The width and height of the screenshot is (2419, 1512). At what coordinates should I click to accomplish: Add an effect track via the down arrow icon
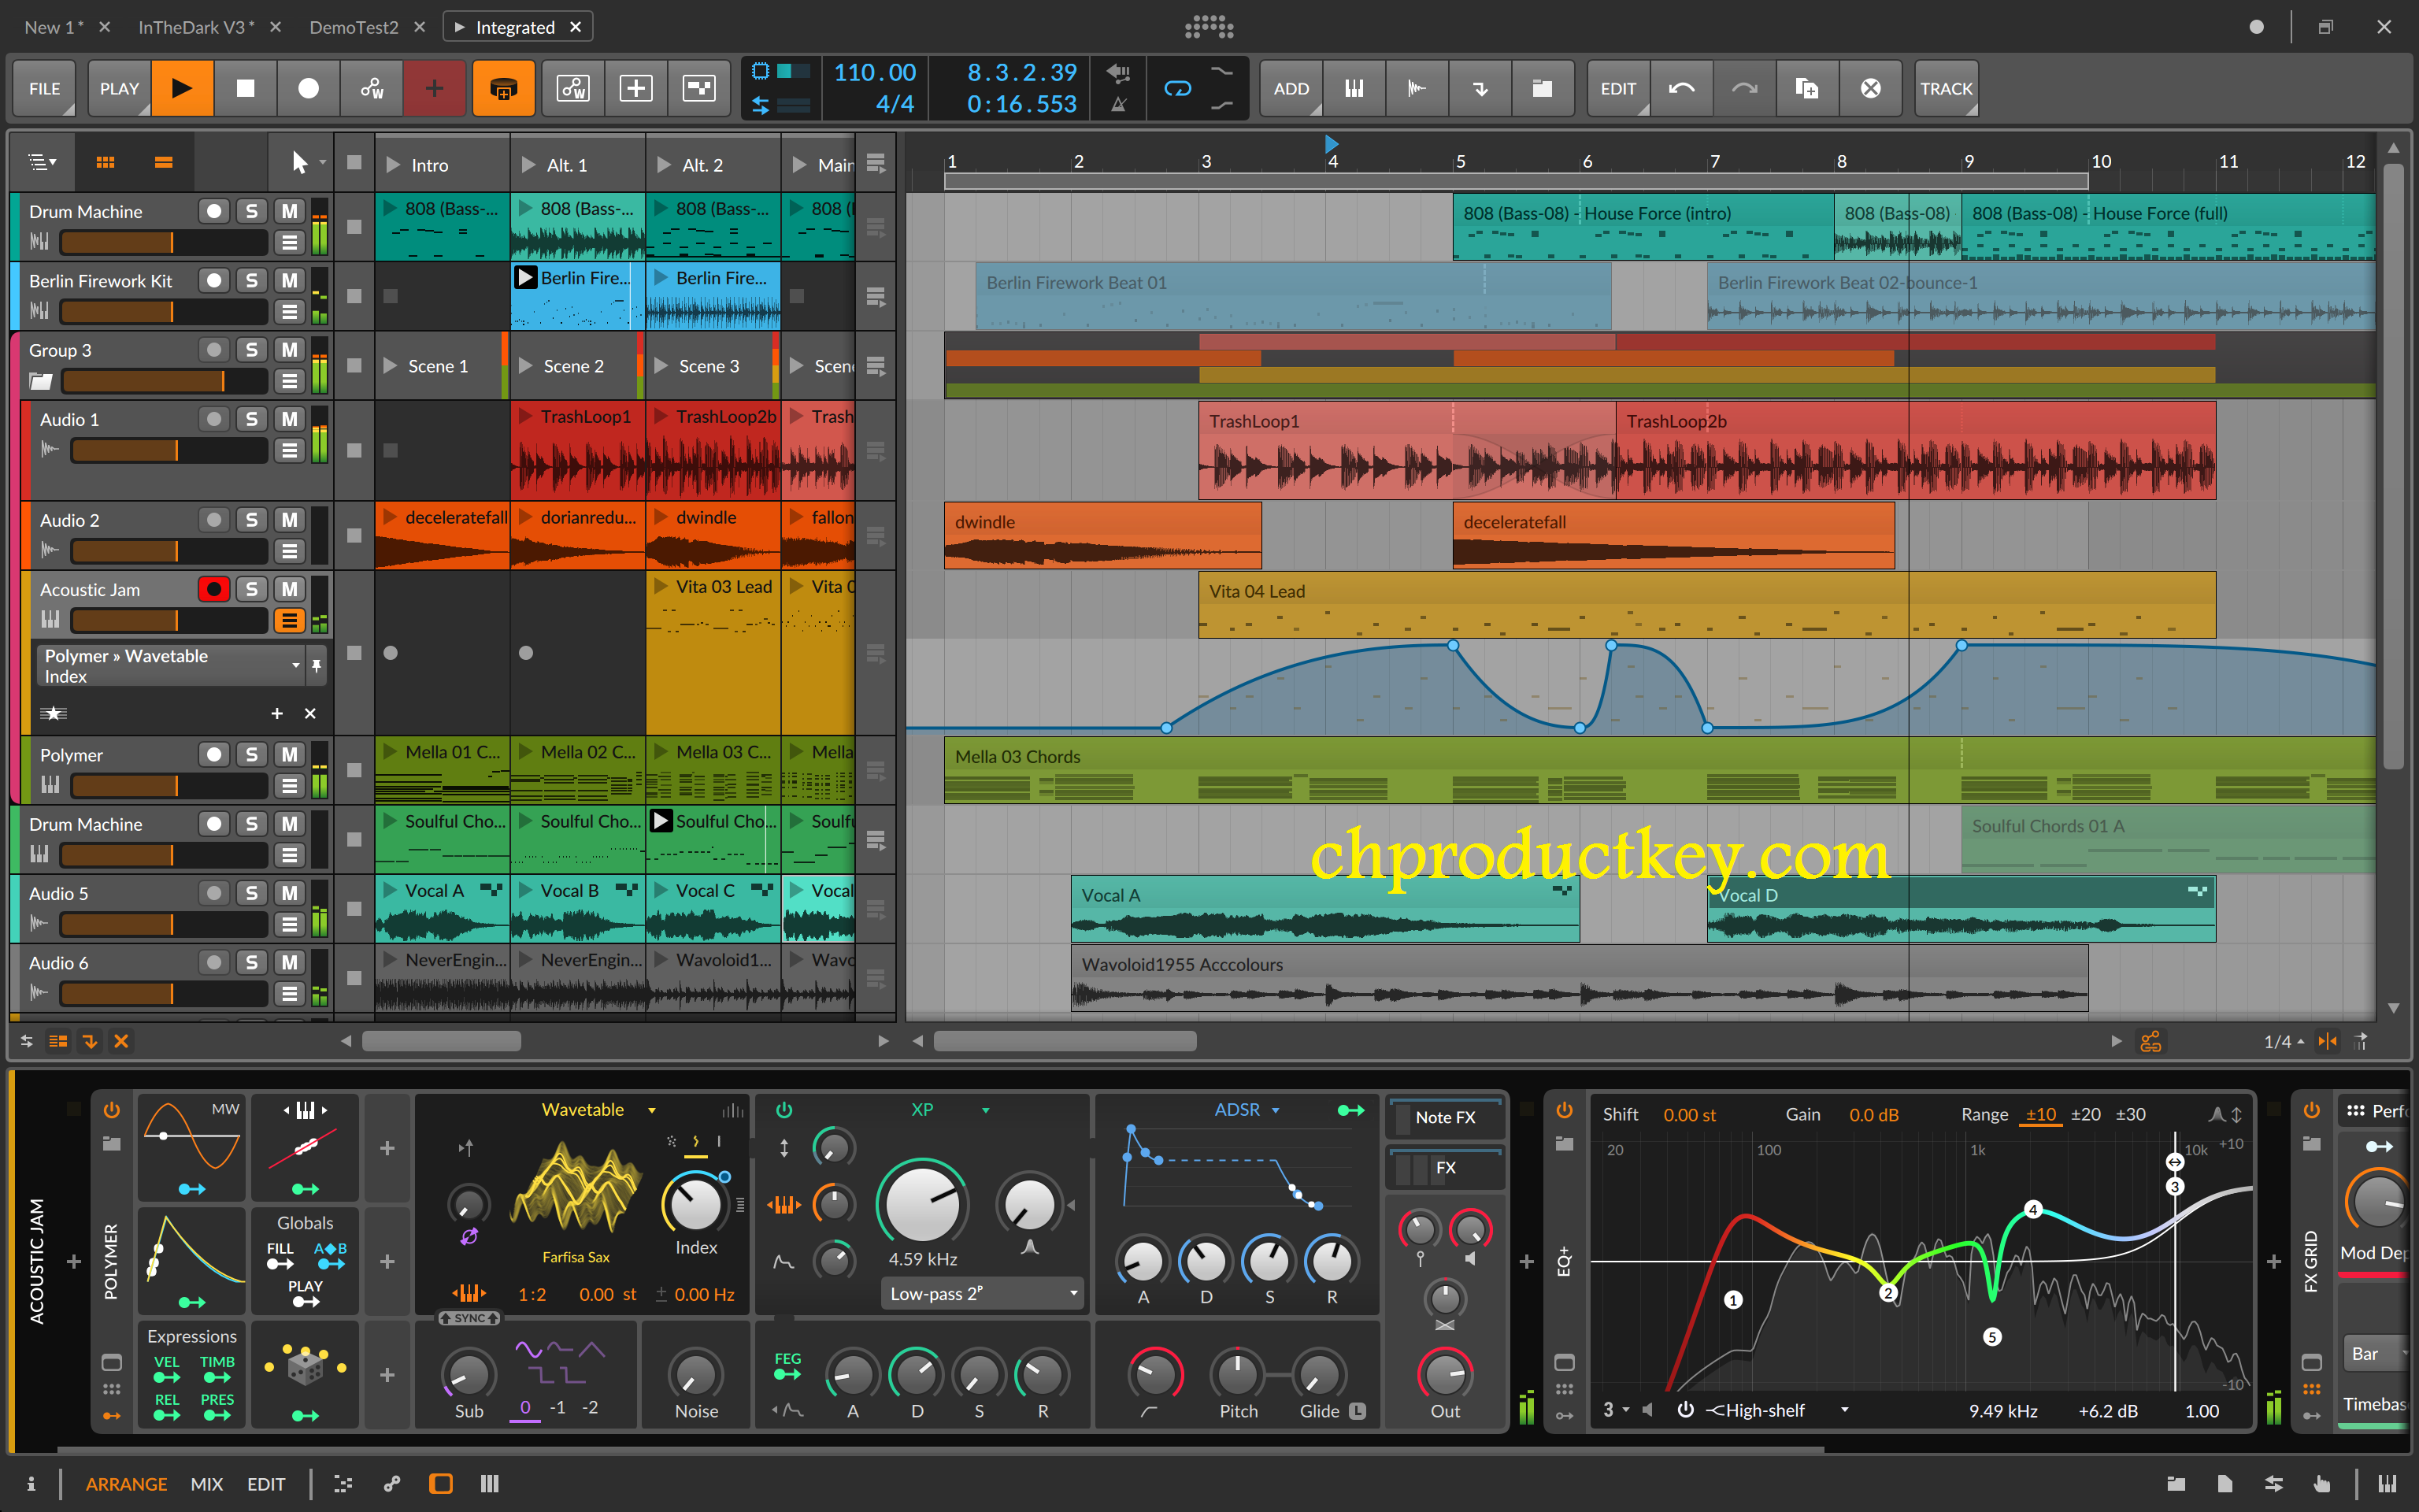pyautogui.click(x=1480, y=88)
